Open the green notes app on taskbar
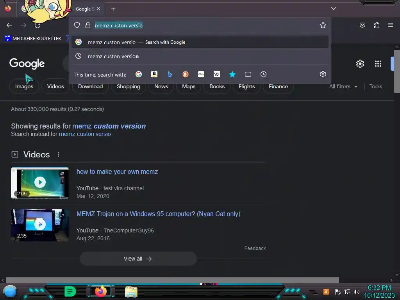400x300 pixels. coord(70,291)
